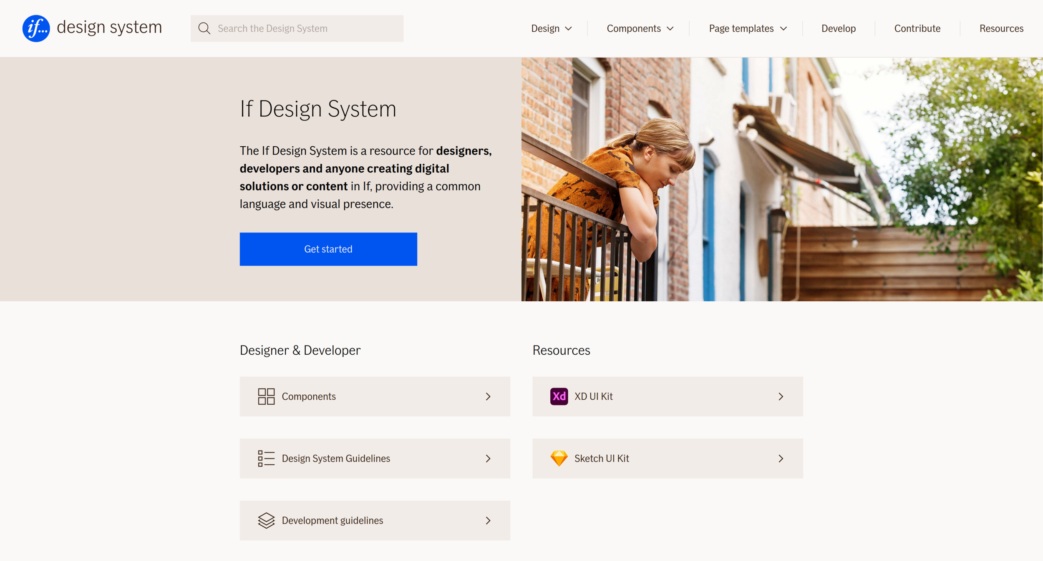This screenshot has height=561, width=1043.
Task: Click the Design System Guidelines list icon
Action: click(x=266, y=458)
